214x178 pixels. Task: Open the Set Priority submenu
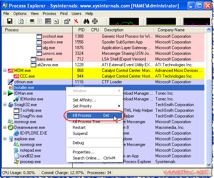(x=94, y=106)
